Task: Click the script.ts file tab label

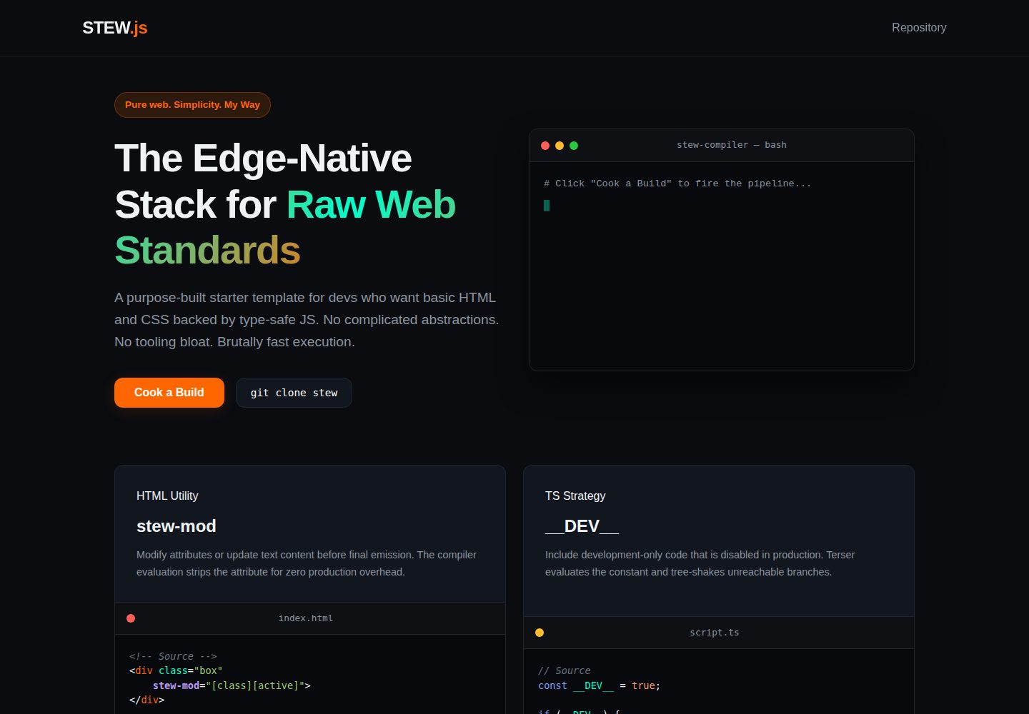Action: coord(715,633)
